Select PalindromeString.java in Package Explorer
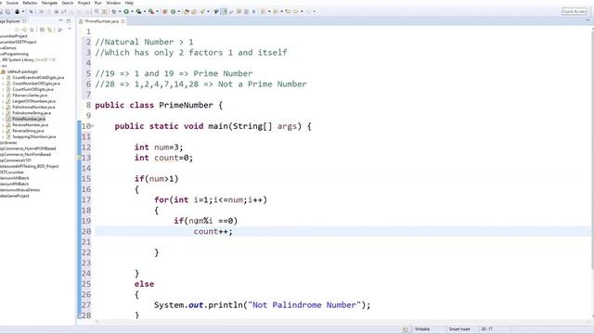The height and width of the screenshot is (334, 594). (x=32, y=113)
